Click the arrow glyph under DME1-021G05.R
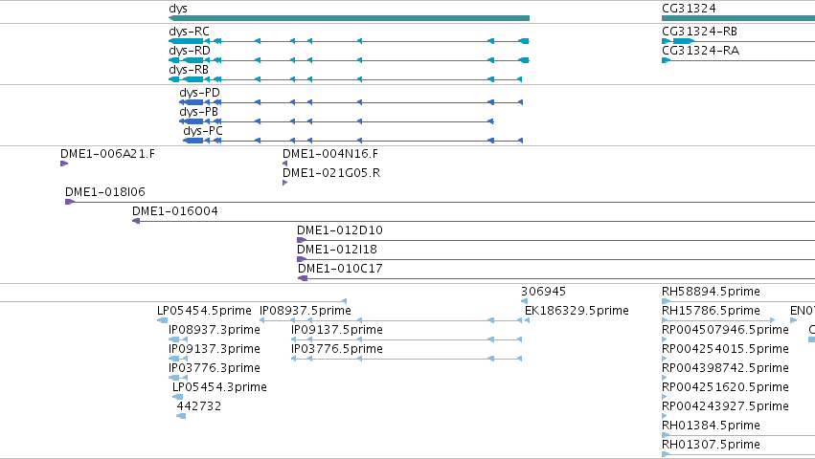Image resolution: width=815 pixels, height=459 pixels. 284,183
